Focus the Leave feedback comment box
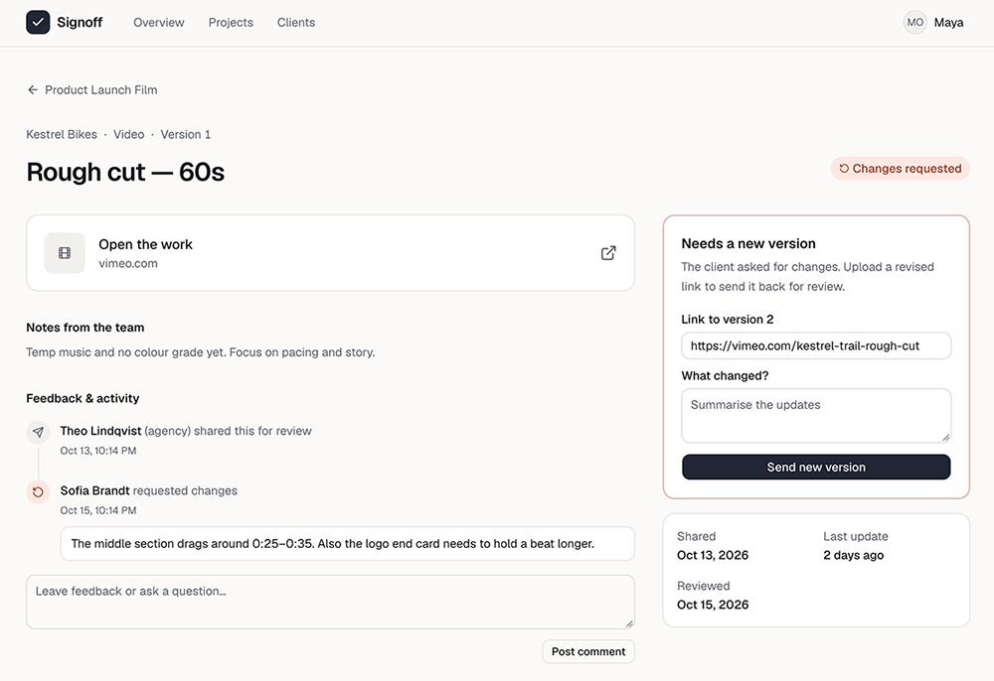The height and width of the screenshot is (681, 994). 330,602
